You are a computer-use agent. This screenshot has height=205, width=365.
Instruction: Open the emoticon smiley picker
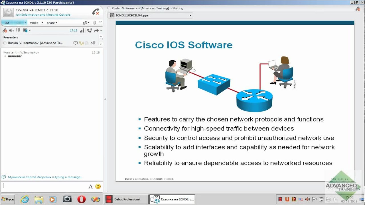tap(98, 186)
